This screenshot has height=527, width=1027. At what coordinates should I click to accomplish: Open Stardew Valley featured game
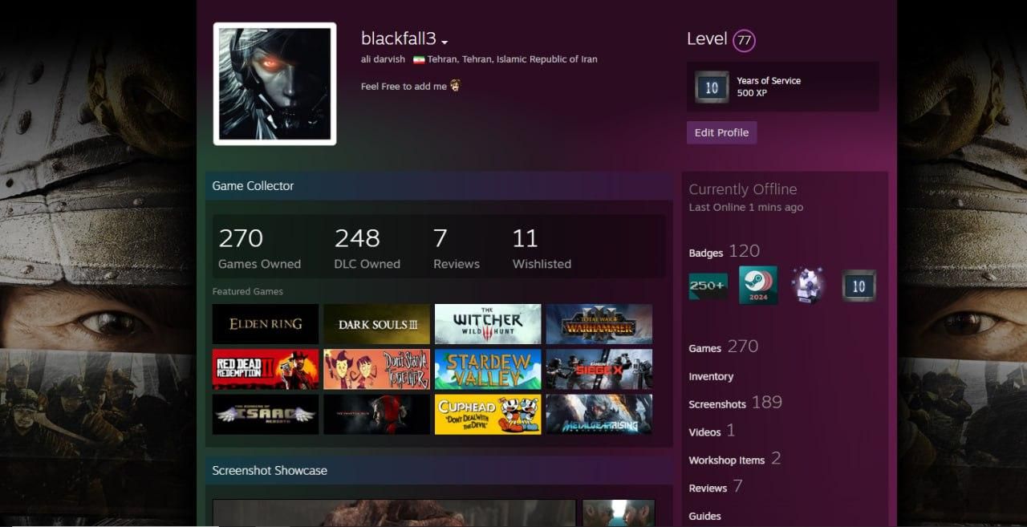point(488,369)
